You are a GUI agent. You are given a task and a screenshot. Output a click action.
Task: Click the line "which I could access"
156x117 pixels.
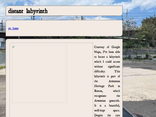click(x=107, y=62)
